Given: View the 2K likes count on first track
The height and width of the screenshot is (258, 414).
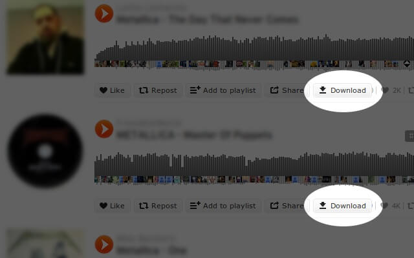Looking at the screenshot, I should 391,90.
